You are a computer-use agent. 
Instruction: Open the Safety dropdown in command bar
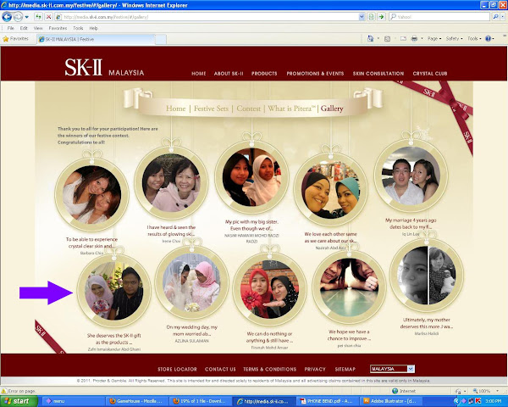pyautogui.click(x=454, y=39)
